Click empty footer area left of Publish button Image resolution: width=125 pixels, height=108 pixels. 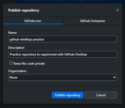click(x=27, y=95)
